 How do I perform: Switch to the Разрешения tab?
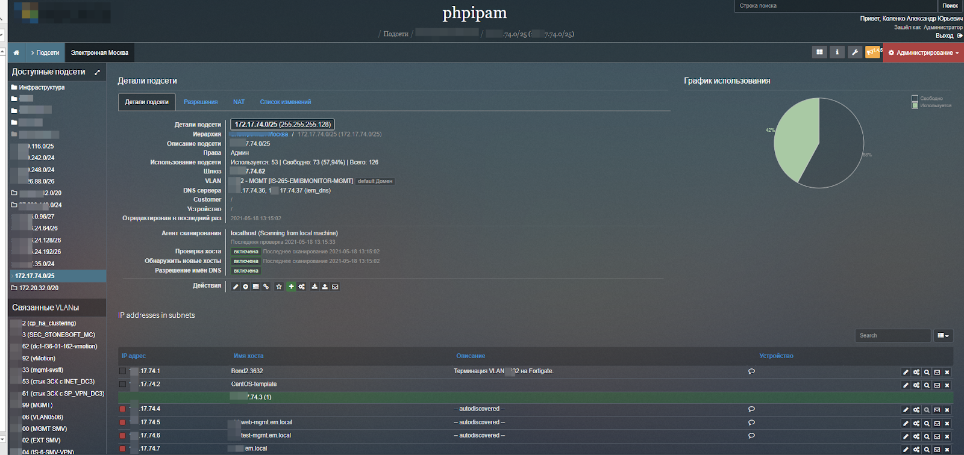[201, 102]
